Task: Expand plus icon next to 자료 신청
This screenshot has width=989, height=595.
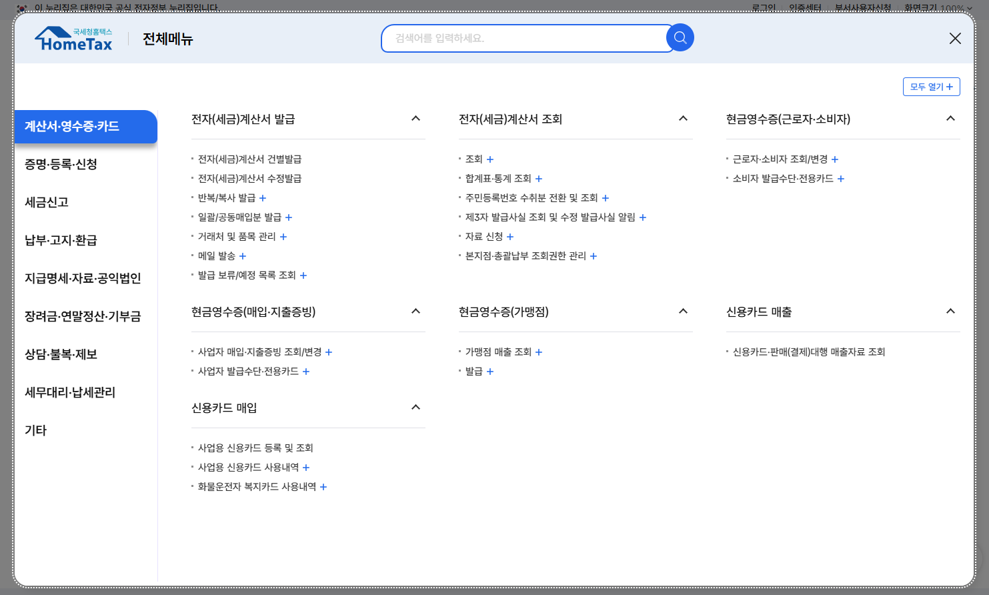Action: tap(510, 237)
